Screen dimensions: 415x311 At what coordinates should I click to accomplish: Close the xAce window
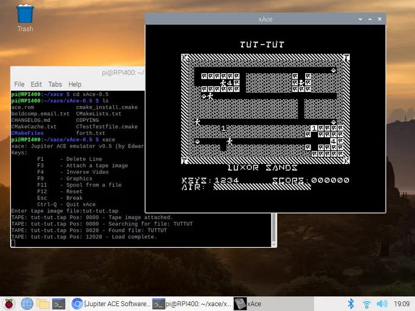[x=380, y=19]
